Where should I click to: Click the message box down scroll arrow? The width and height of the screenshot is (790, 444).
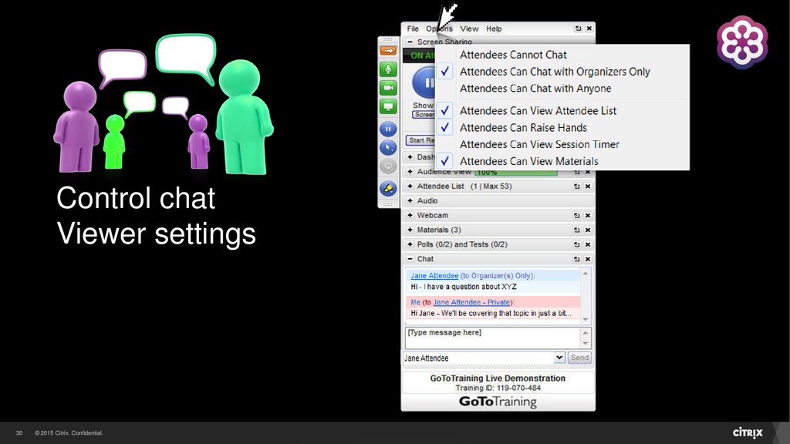coord(586,343)
